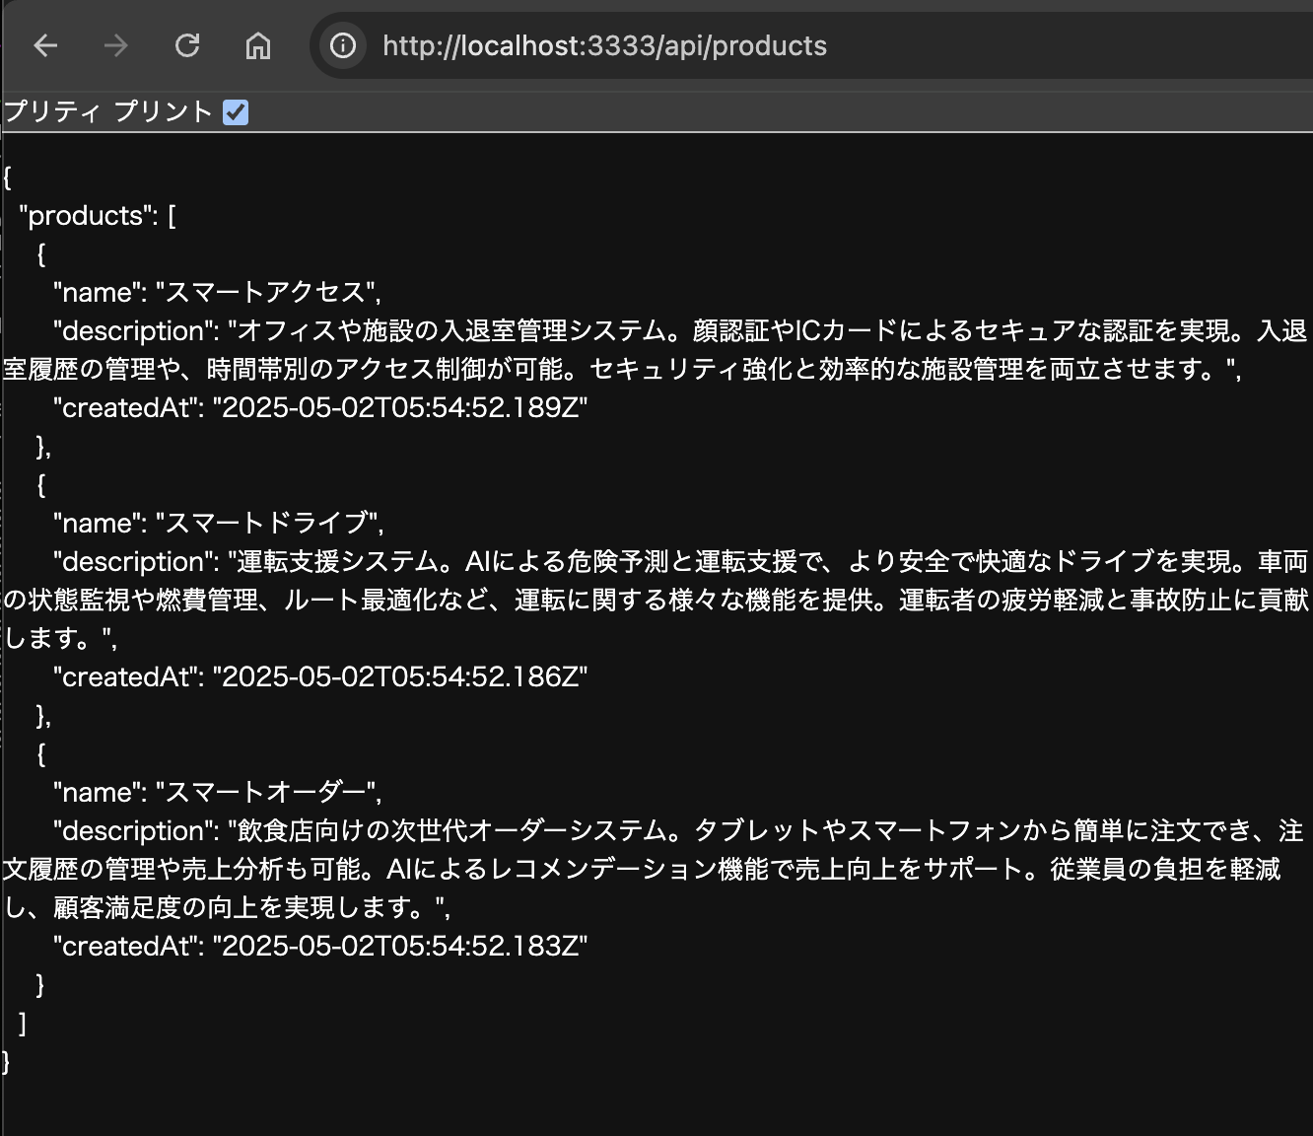Click inside the address bar to edit URL
Image resolution: width=1313 pixels, height=1136 pixels.
(x=690, y=45)
